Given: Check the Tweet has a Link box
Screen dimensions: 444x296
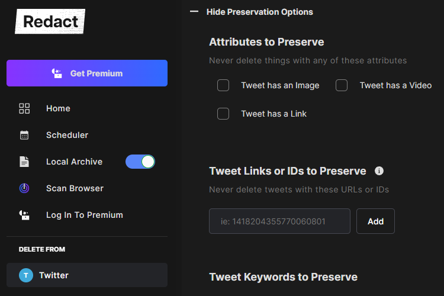Looking at the screenshot, I should click(223, 114).
